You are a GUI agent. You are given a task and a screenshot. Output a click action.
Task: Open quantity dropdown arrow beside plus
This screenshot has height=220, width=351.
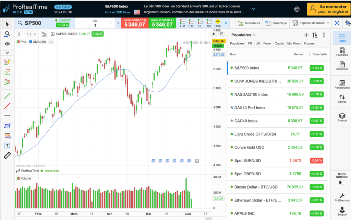coord(118,23)
